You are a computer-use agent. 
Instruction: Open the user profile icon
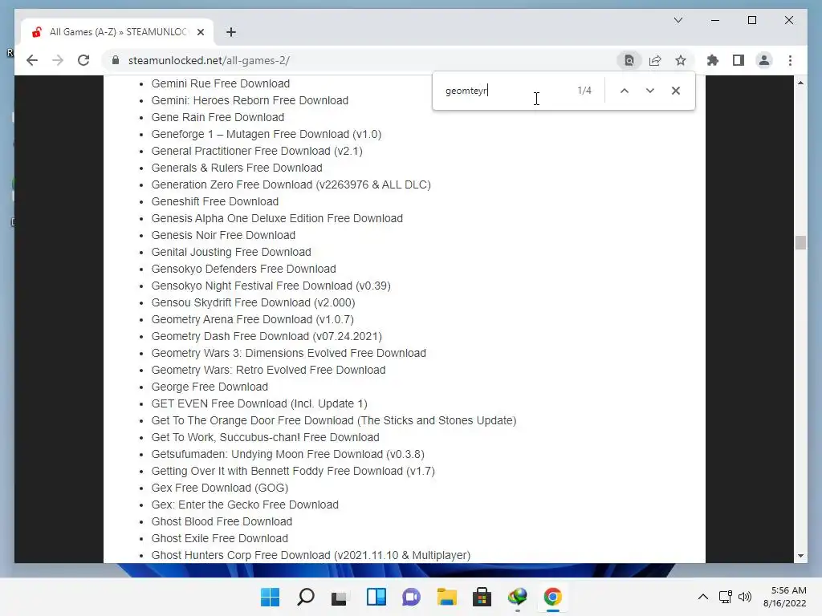tap(764, 60)
